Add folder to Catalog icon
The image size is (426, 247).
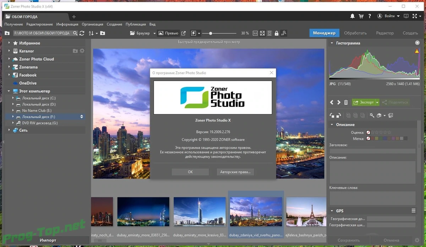[x=75, y=51]
